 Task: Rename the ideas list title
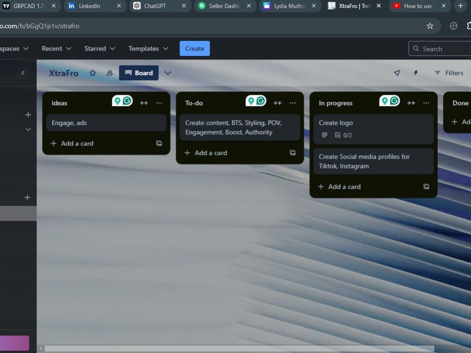[x=59, y=103]
